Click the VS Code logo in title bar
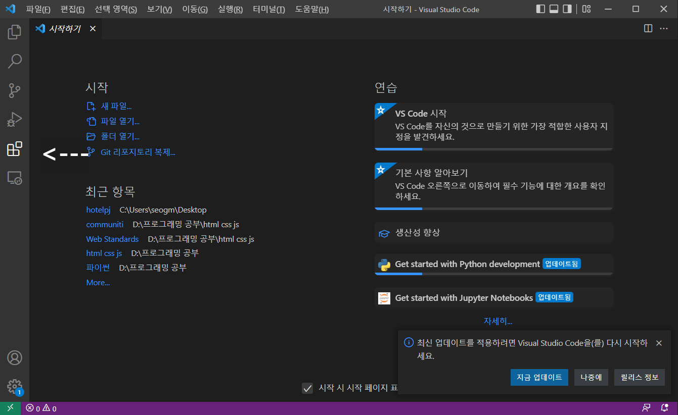Viewport: 678px width, 415px height. tap(10, 9)
